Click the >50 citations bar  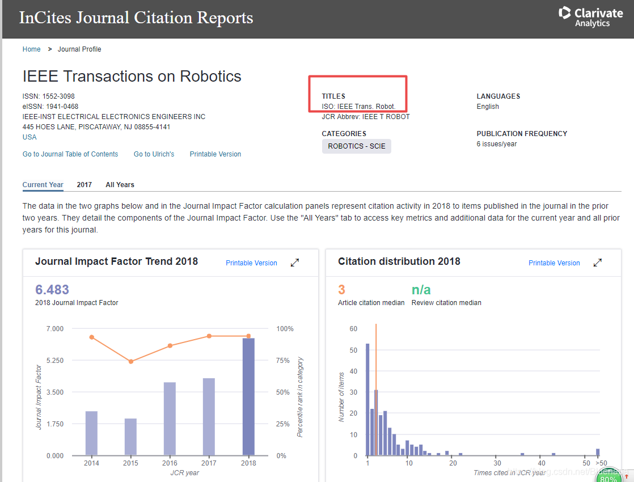click(x=598, y=452)
